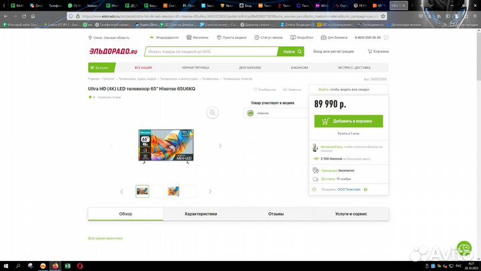Screen dimensions: 481x271
Task: Click the browser address bar URL
Action: click(x=230, y=16)
